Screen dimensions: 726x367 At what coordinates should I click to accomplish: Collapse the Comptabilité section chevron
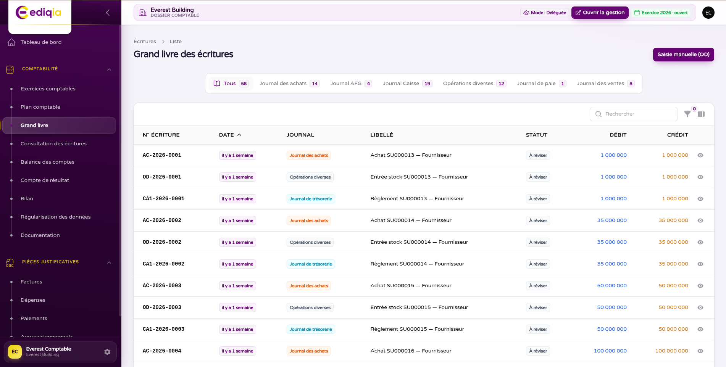click(x=109, y=69)
